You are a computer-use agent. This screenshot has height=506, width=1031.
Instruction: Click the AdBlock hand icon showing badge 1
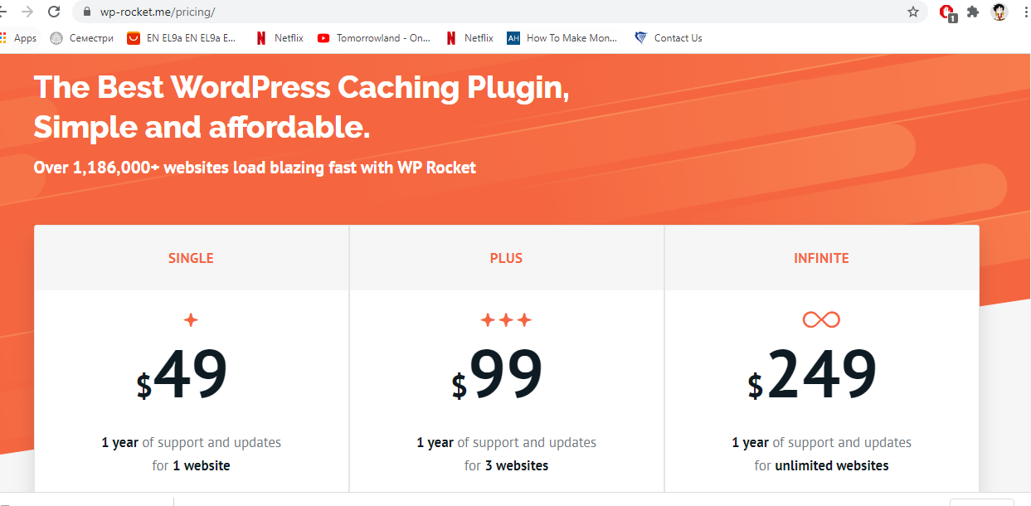946,12
